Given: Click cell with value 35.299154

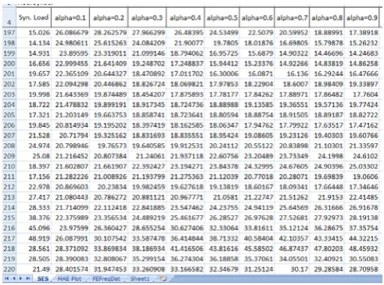Looking at the screenshot, I should tap(147, 259).
